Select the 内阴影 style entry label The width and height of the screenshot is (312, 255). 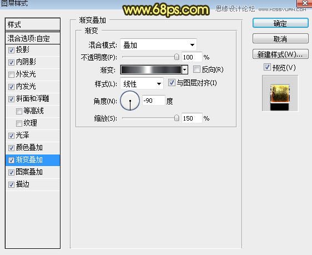(26, 62)
